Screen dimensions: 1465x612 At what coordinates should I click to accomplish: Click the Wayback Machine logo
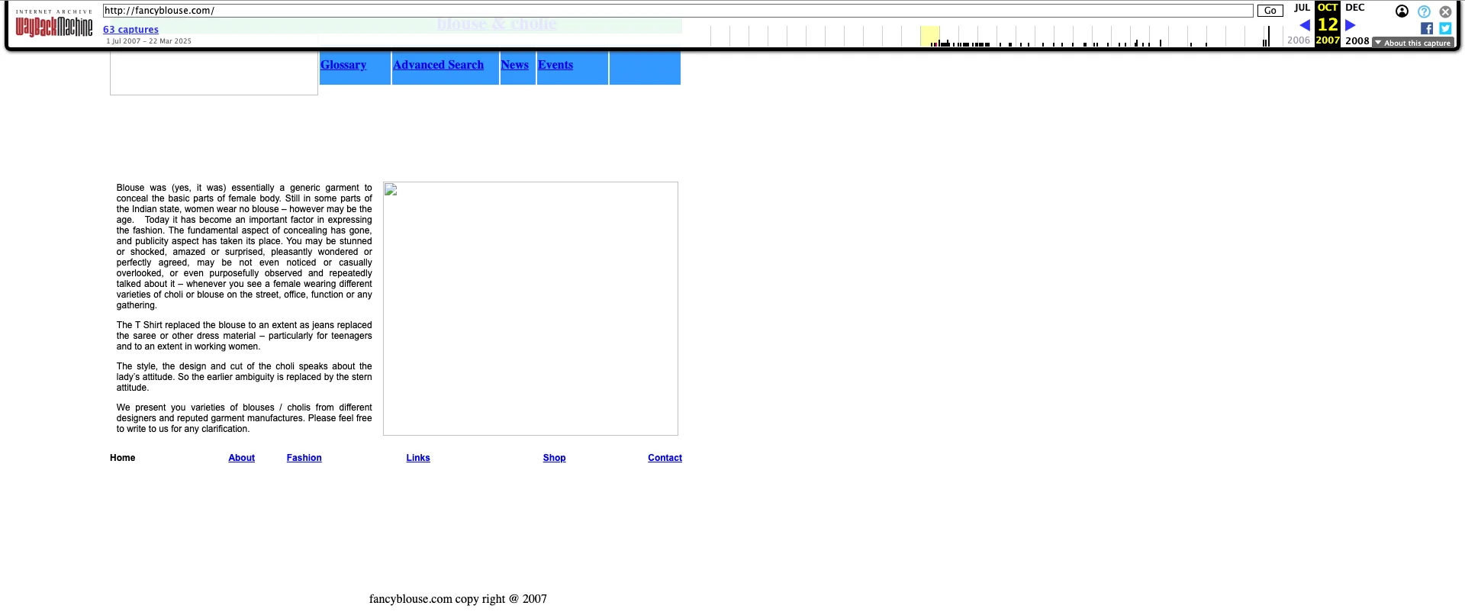53,27
